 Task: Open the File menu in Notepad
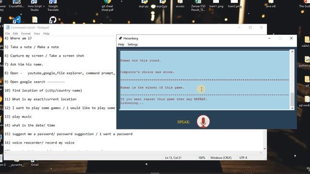8,34
